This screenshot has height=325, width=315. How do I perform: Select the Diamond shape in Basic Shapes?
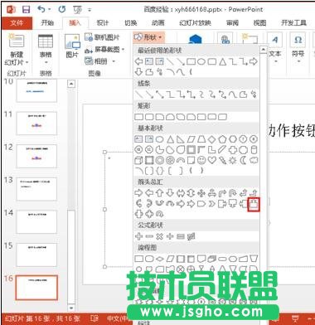point(212,139)
